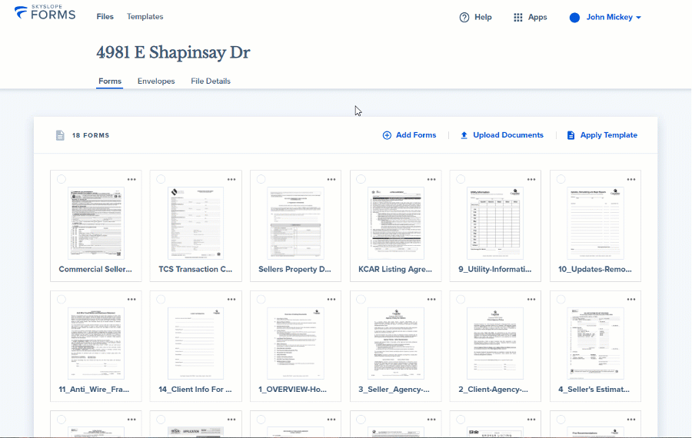Open the more options for 10_Updates-Remodeling form
Viewport: 692px width, 438px height.
(631, 180)
